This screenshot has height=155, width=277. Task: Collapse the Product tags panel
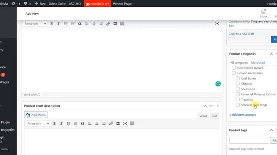coord(271,130)
